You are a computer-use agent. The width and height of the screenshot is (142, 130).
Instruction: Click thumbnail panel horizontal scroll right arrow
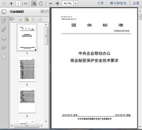click(42, 126)
